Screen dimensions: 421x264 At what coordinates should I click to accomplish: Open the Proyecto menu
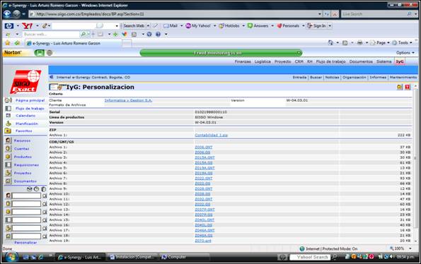(x=282, y=61)
